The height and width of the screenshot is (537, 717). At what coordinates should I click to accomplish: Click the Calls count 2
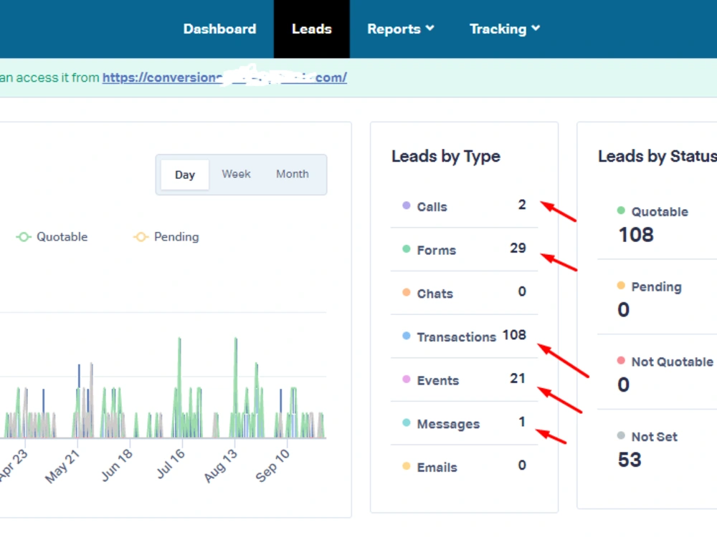tap(522, 205)
